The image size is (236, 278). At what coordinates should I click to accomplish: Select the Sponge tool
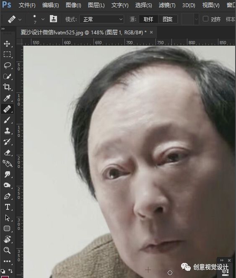[7, 185]
